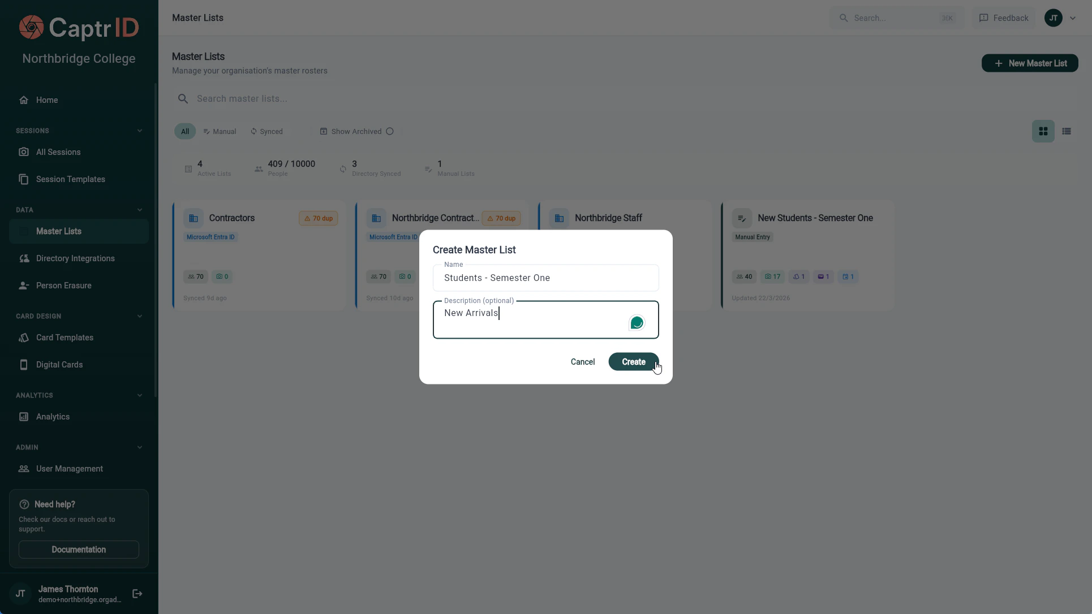Switch master lists to list view

[1067, 131]
